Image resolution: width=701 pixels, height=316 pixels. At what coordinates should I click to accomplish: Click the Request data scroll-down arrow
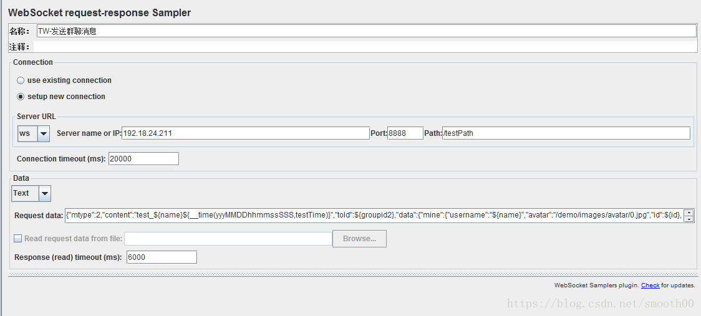[689, 219]
